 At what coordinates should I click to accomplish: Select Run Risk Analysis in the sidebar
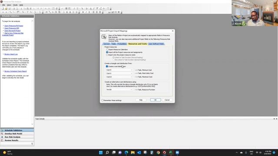[17, 137]
